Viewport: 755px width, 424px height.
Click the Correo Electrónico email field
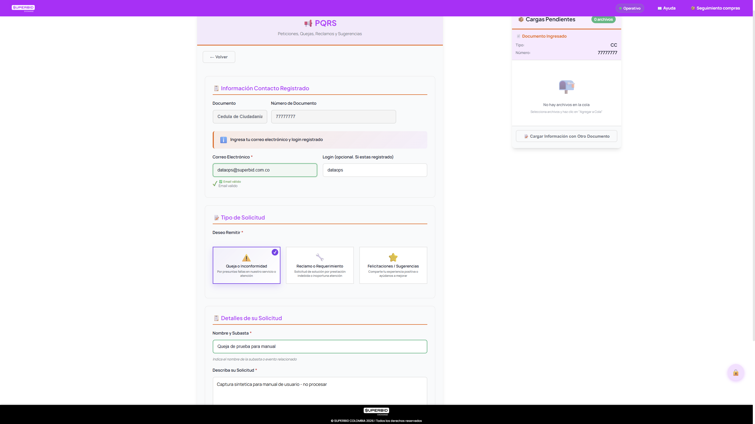click(x=265, y=170)
